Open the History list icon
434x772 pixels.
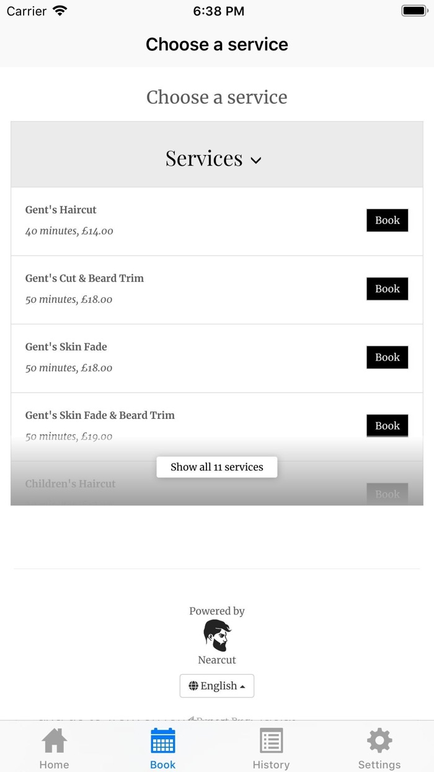coord(271,741)
